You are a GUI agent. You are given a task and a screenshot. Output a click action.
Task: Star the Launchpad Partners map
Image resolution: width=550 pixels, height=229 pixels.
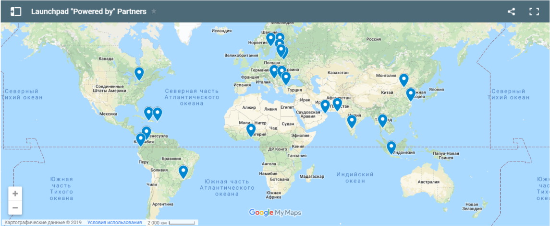(154, 11)
